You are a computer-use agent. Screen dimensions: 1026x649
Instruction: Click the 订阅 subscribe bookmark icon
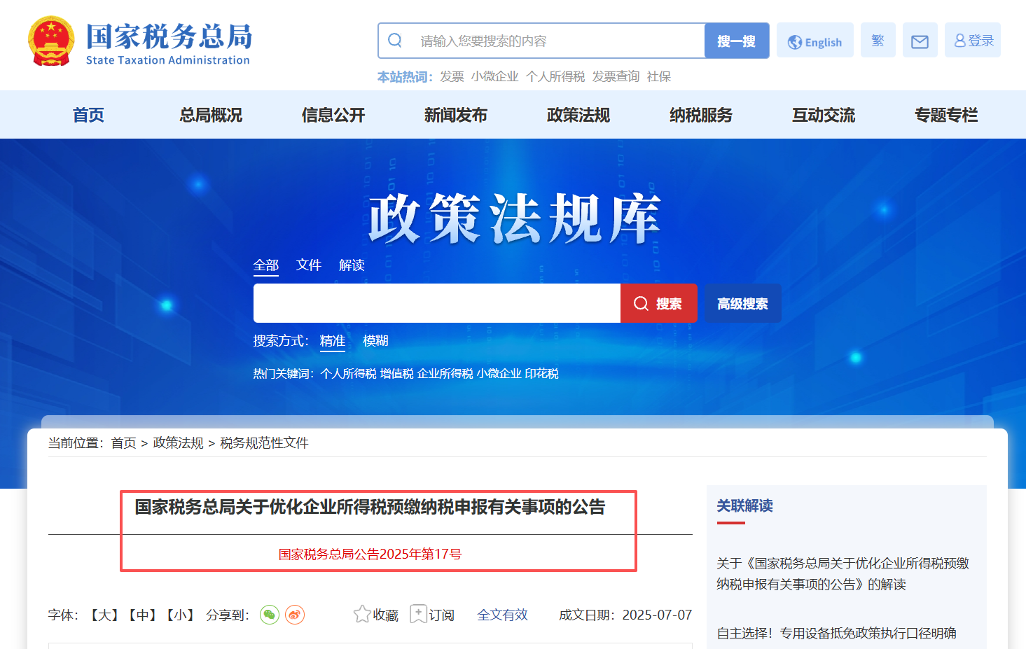418,615
